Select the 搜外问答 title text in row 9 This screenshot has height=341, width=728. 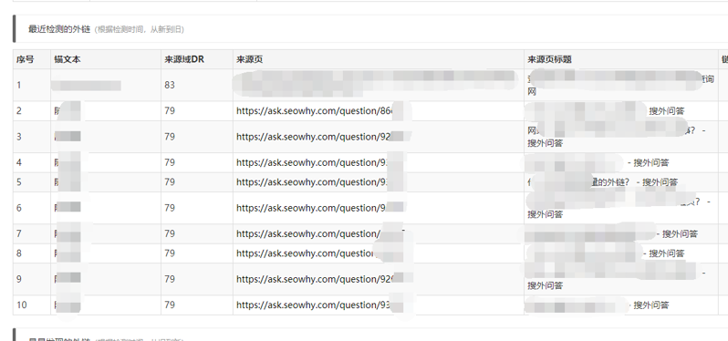[545, 285]
